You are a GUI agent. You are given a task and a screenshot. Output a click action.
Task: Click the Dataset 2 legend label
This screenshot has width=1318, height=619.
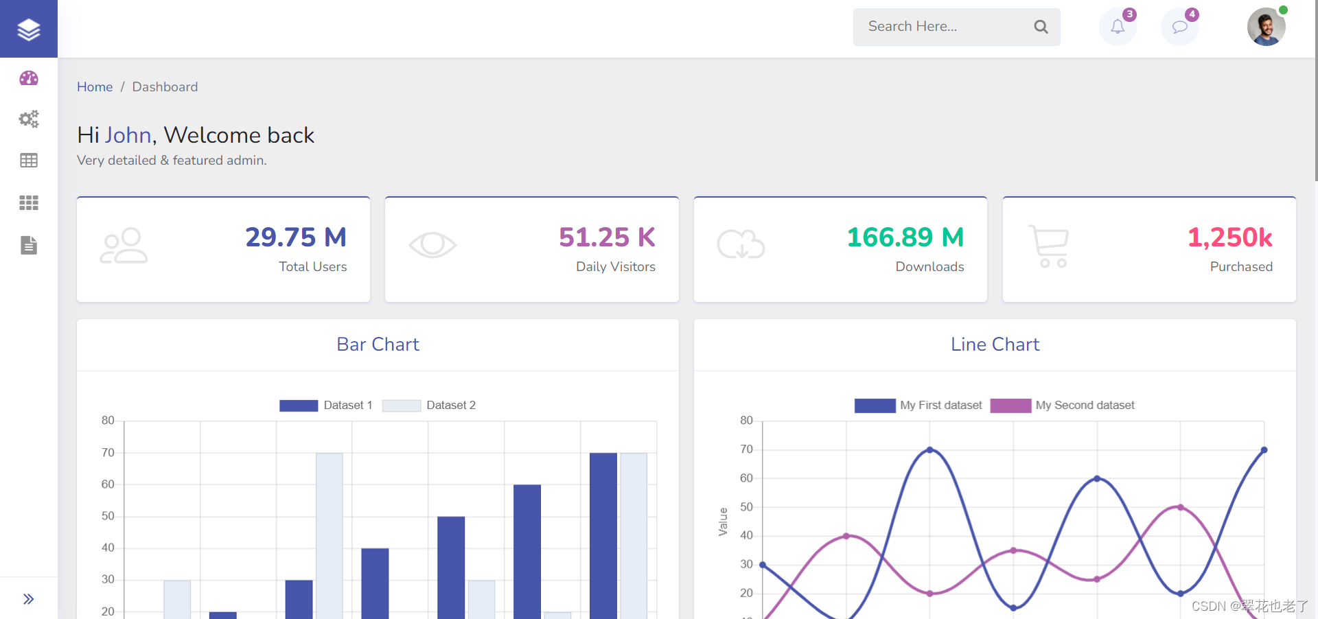tap(451, 406)
